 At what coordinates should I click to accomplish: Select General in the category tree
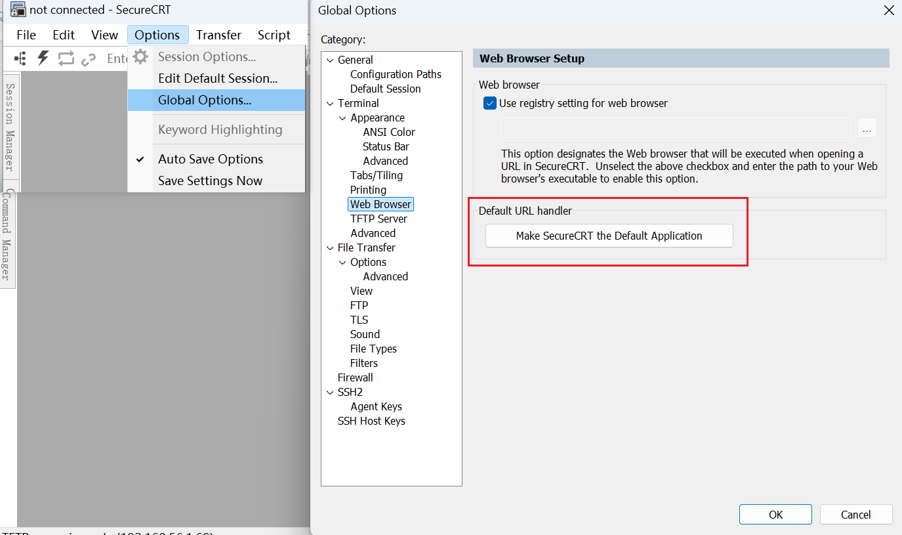click(356, 60)
